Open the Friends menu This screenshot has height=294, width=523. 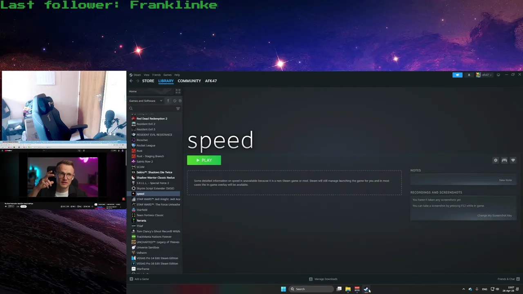(156, 75)
